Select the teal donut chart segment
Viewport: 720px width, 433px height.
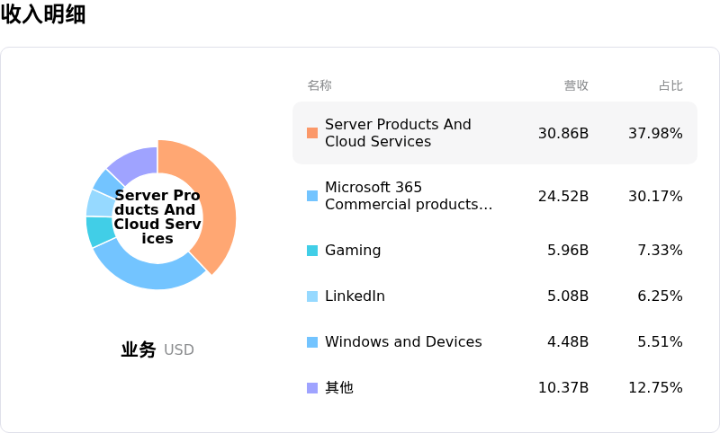(x=100, y=231)
